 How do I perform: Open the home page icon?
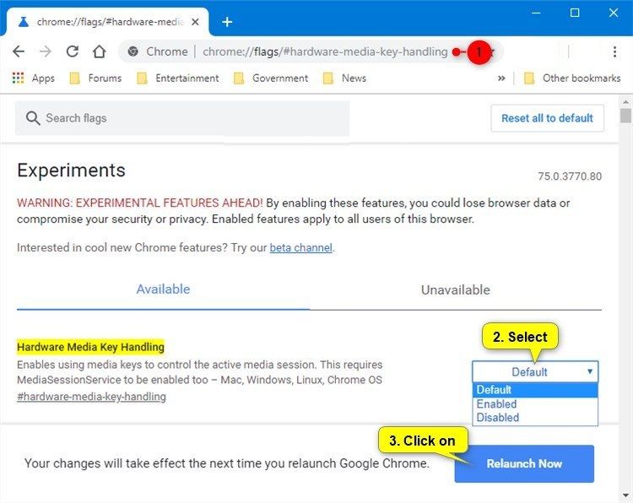100,51
